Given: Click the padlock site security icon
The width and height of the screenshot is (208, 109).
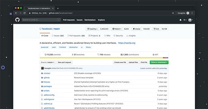Looking at the screenshot, I should point(30,13).
